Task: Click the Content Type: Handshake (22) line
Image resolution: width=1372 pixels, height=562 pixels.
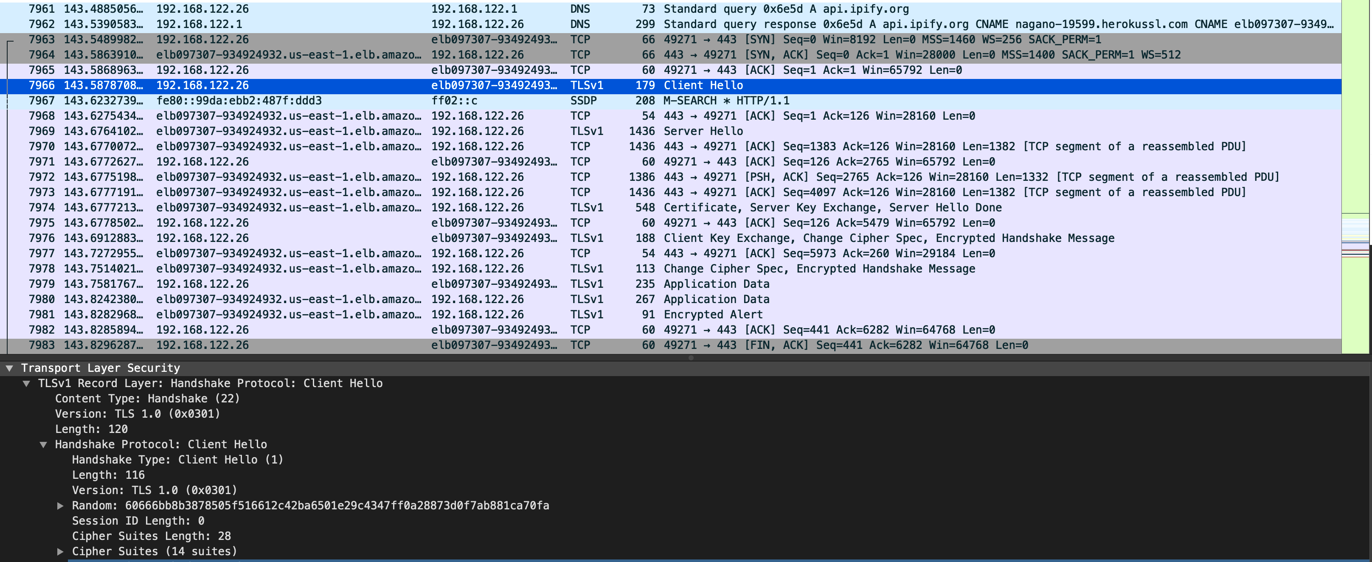Action: (x=147, y=398)
